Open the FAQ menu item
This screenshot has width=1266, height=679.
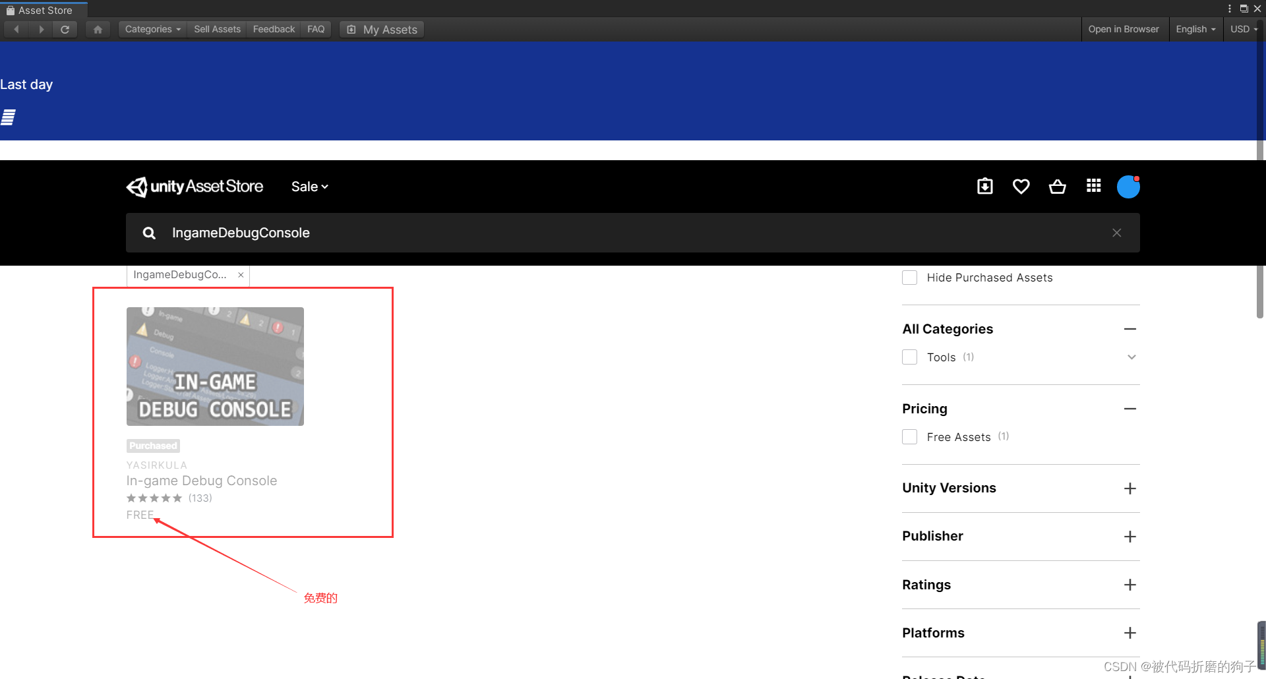pyautogui.click(x=316, y=29)
